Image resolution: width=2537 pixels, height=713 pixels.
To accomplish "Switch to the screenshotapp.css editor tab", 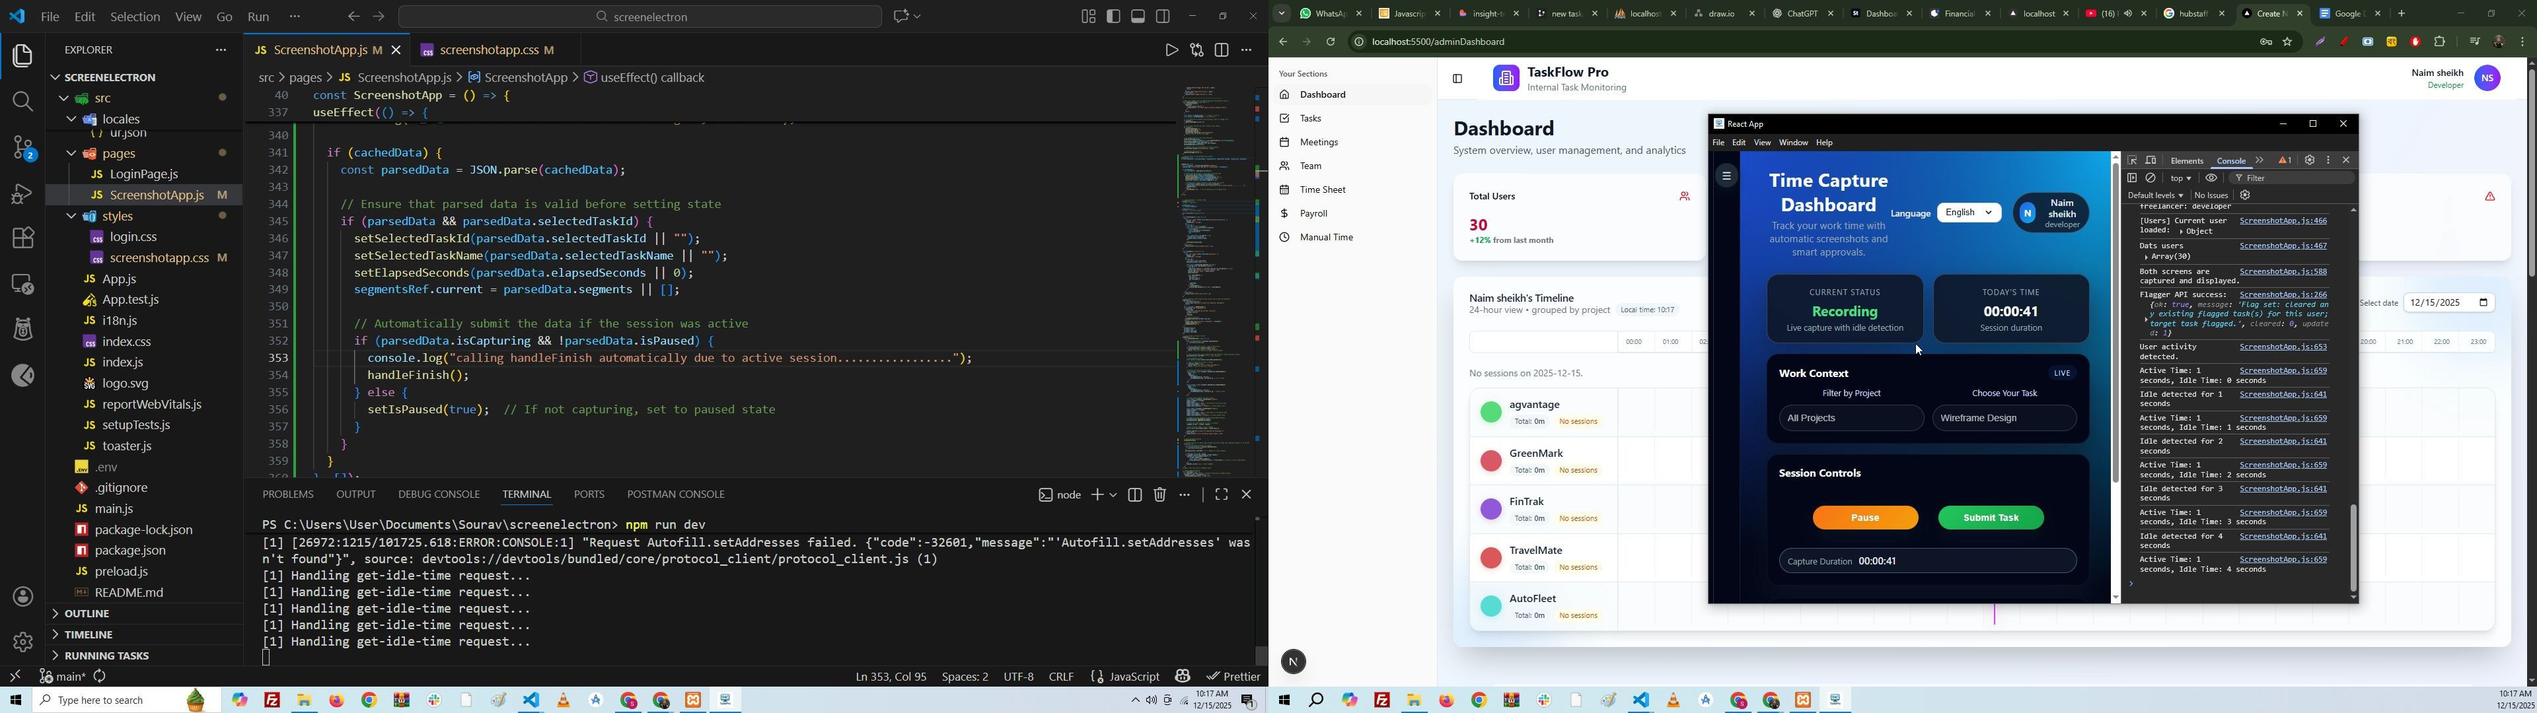I will (x=490, y=50).
